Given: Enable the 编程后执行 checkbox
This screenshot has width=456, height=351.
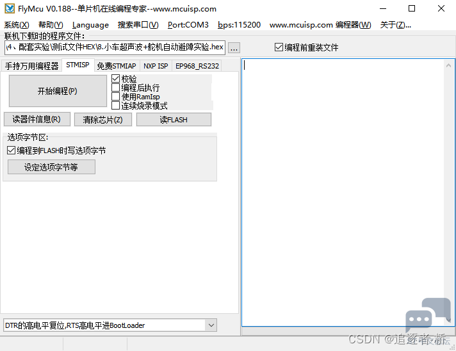Looking at the screenshot, I should 115,88.
